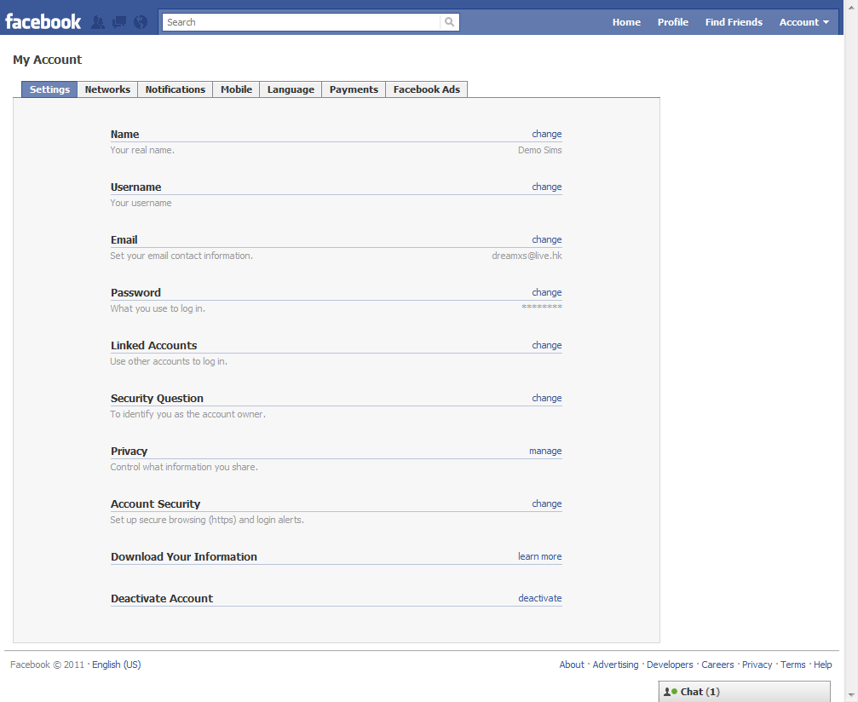The image size is (858, 702).
Task: Click 'Set your email contact information.' text
Action: coord(181,256)
